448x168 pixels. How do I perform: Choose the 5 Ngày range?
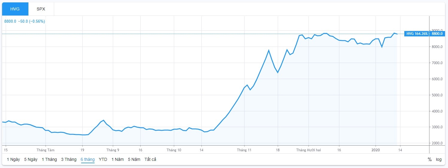[x=31, y=159]
